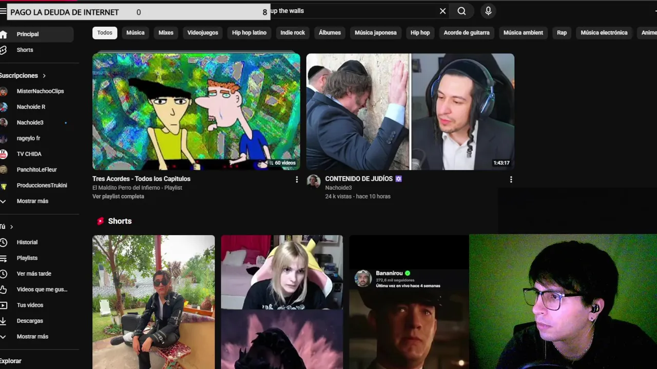Image resolution: width=657 pixels, height=369 pixels.
Task: Open Descargas download icon
Action: (4, 321)
